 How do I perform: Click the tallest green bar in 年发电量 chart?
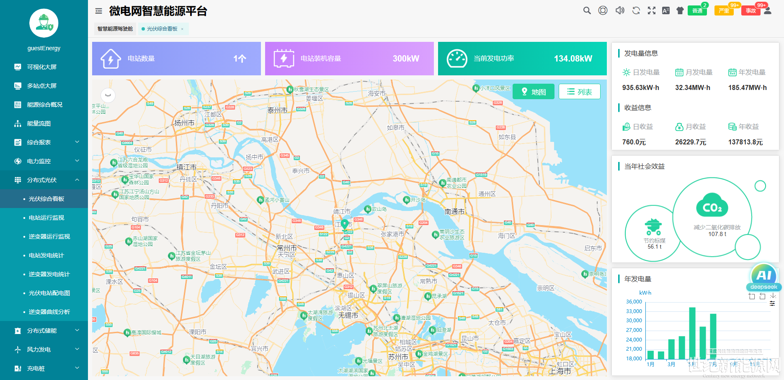[692, 333]
